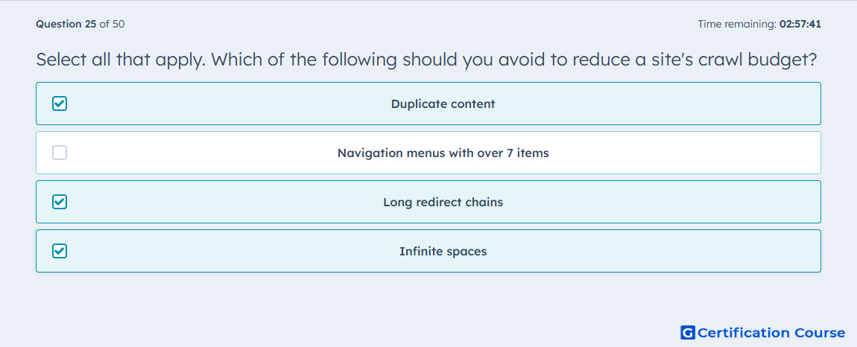The width and height of the screenshot is (857, 347).
Task: Click the blue G logo icon
Action: pyautogui.click(x=688, y=332)
